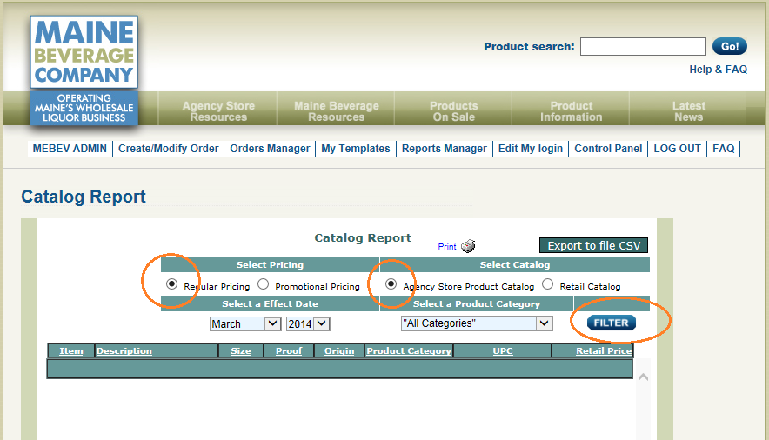Click LOG OUT
This screenshot has width=769, height=440.
coord(678,149)
